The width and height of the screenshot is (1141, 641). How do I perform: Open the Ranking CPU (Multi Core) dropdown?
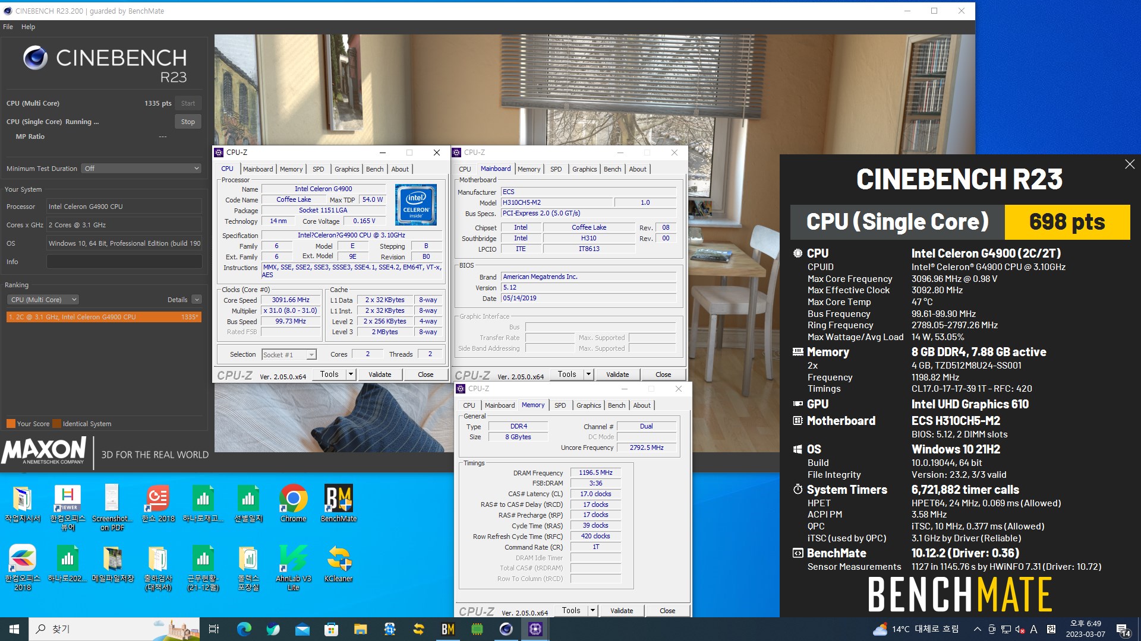click(x=43, y=300)
